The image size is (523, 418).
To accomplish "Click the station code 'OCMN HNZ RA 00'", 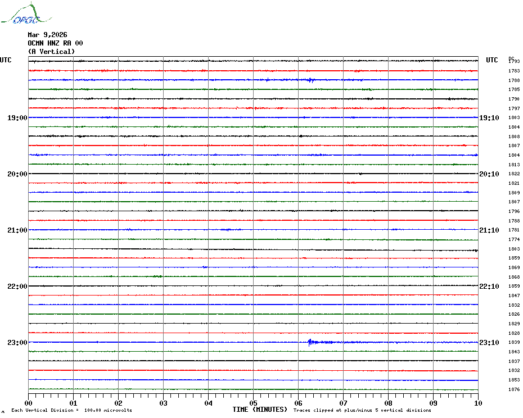I will click(x=55, y=43).
